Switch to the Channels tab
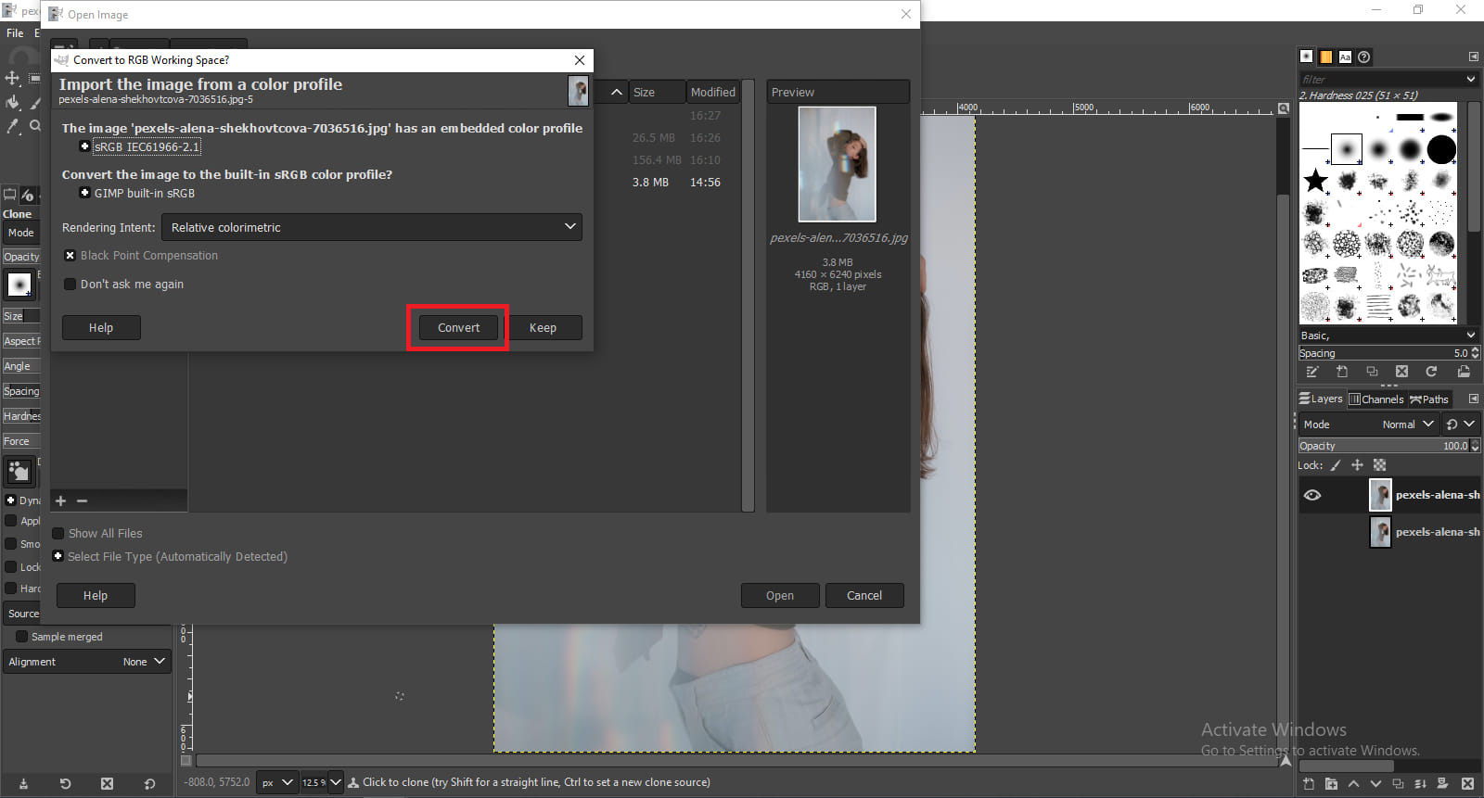The image size is (1484, 798). pyautogui.click(x=1375, y=399)
